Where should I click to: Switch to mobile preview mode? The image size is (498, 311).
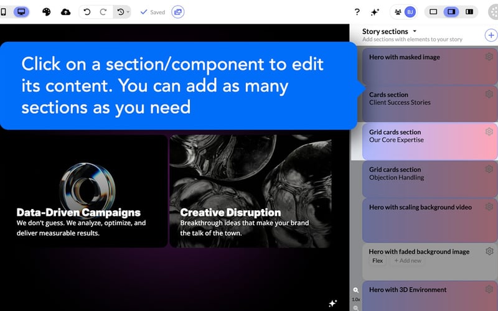[4, 12]
